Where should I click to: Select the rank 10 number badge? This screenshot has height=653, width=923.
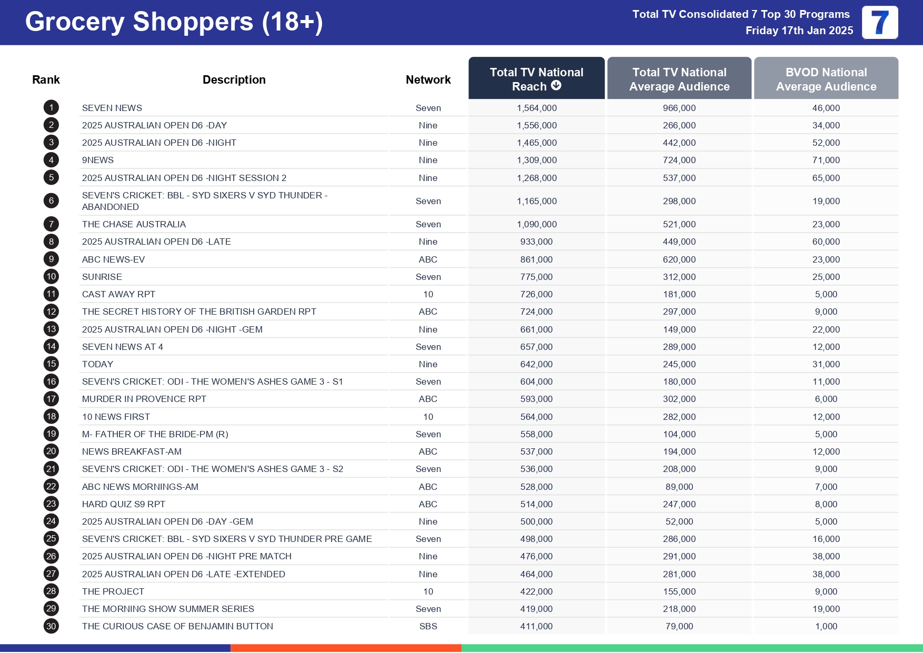pos(51,277)
